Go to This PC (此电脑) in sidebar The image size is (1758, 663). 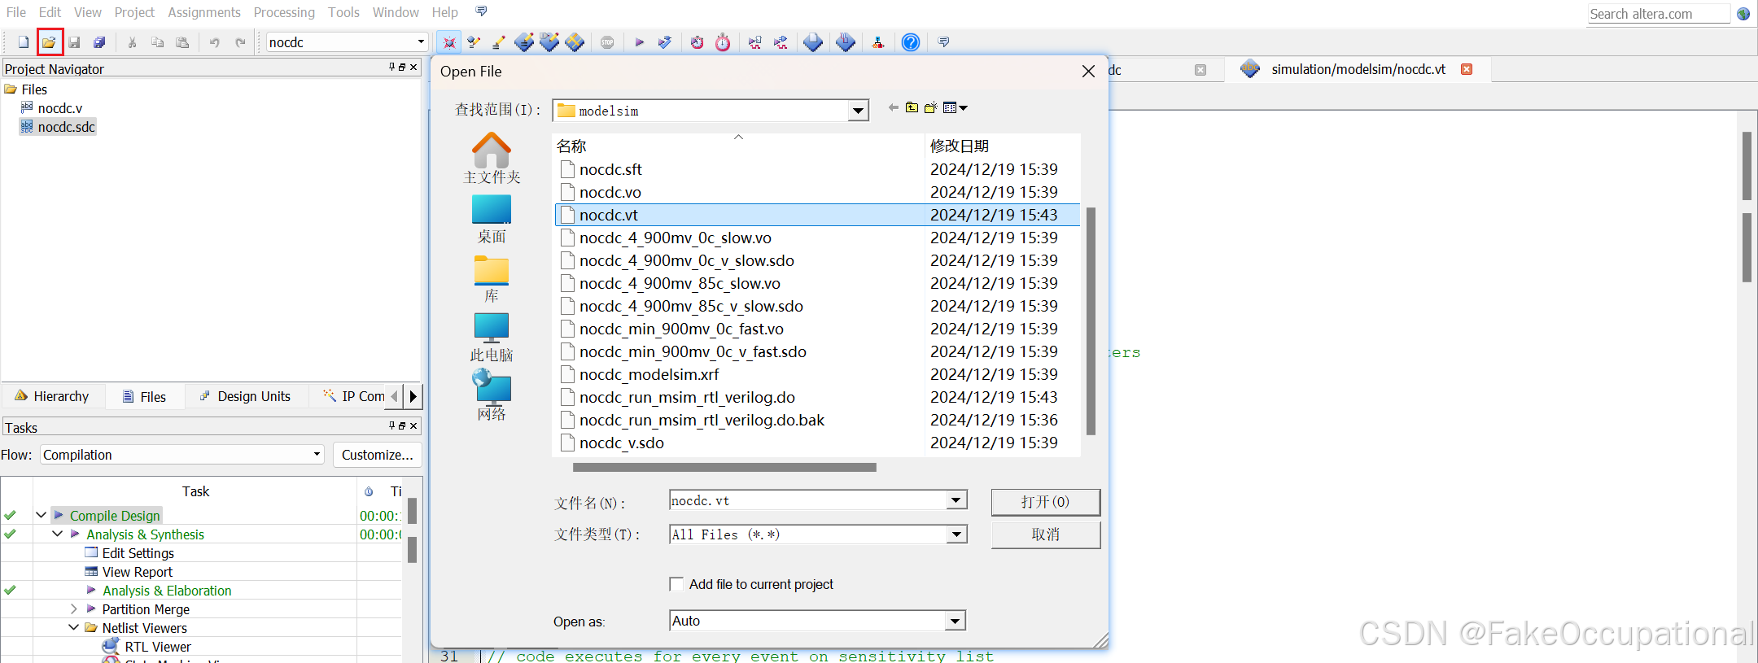(492, 338)
